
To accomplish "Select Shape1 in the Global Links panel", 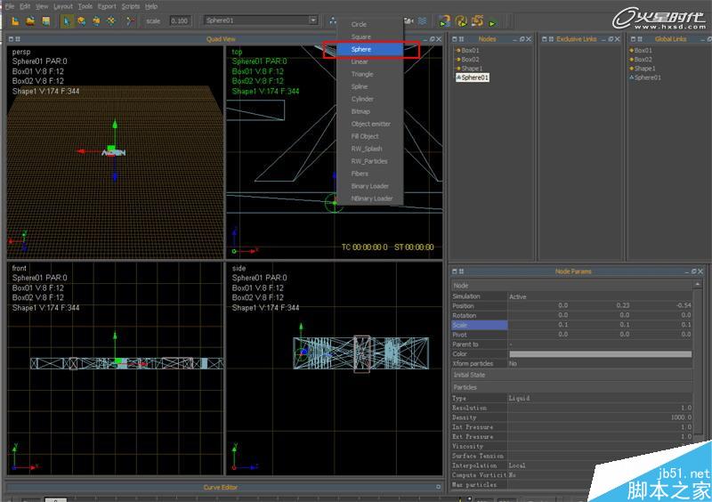I will click(x=644, y=69).
